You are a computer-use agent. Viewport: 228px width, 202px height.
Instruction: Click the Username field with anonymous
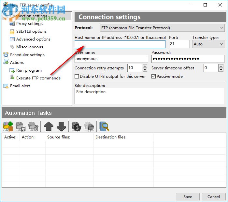tap(111, 59)
